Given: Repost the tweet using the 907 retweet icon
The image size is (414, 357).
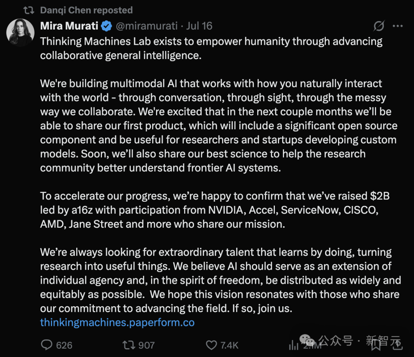Looking at the screenshot, I should pyautogui.click(x=129, y=345).
